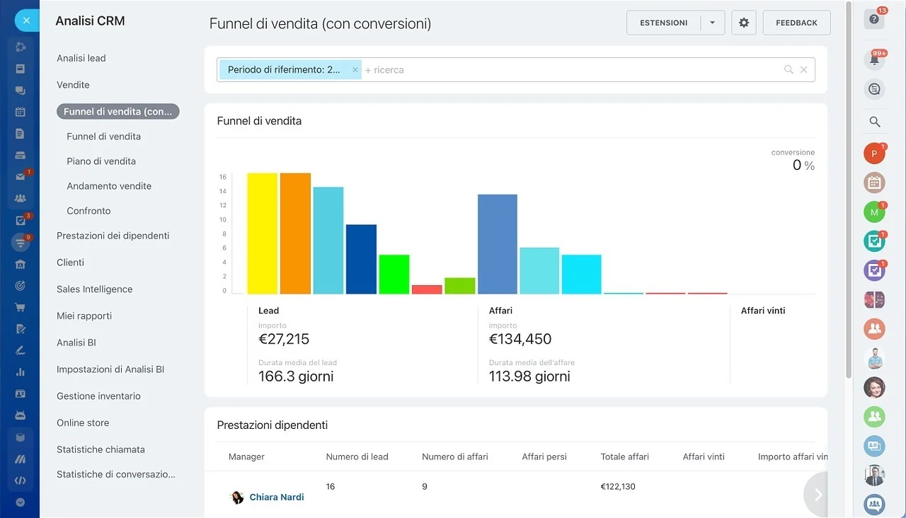Click the search magnifier in right panel
Viewport: 906px width, 518px height.
pyautogui.click(x=875, y=122)
